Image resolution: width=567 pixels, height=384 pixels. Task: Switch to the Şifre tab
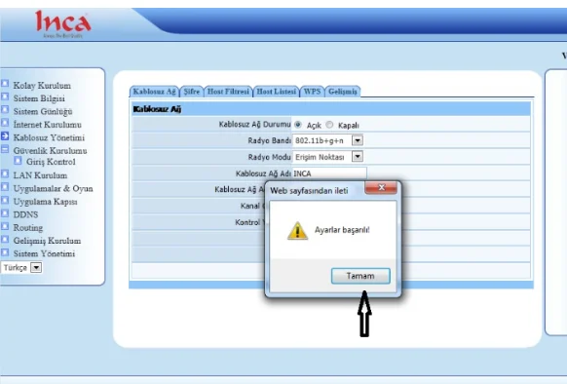[191, 92]
